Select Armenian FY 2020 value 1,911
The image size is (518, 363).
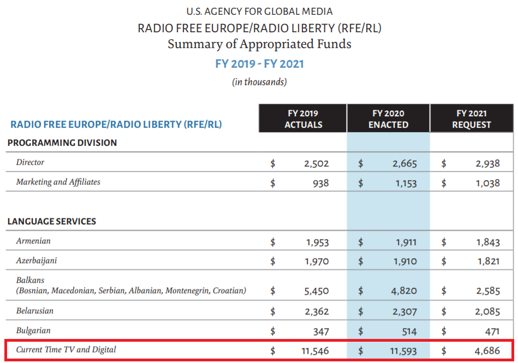406,242
